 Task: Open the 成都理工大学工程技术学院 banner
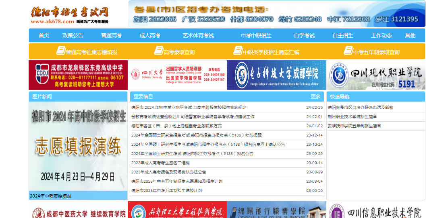pyautogui.click(x=177, y=210)
